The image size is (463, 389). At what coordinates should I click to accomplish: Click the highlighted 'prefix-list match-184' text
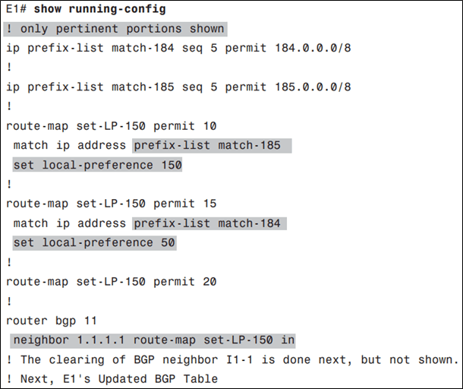click(x=209, y=223)
